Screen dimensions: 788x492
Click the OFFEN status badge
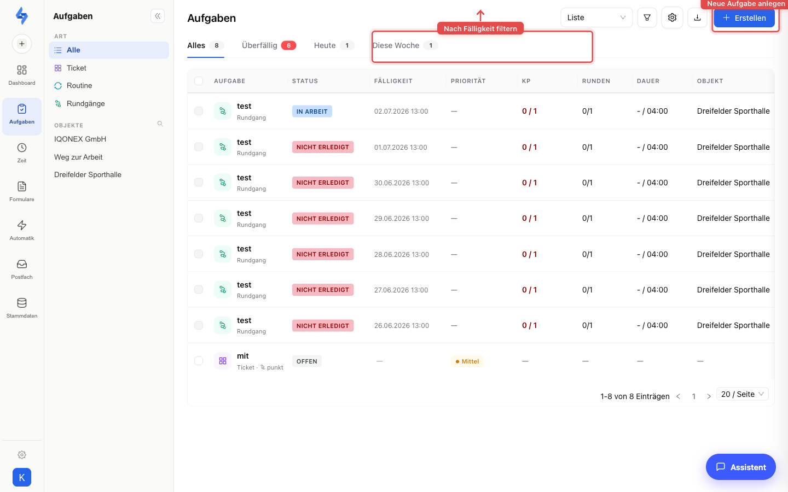point(306,361)
